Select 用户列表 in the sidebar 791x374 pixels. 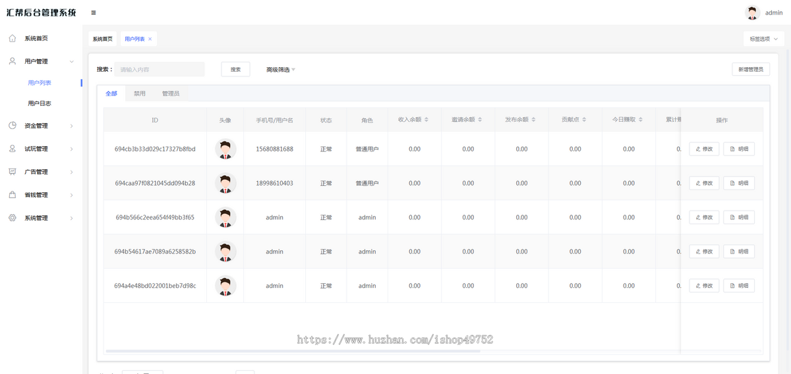coord(40,83)
